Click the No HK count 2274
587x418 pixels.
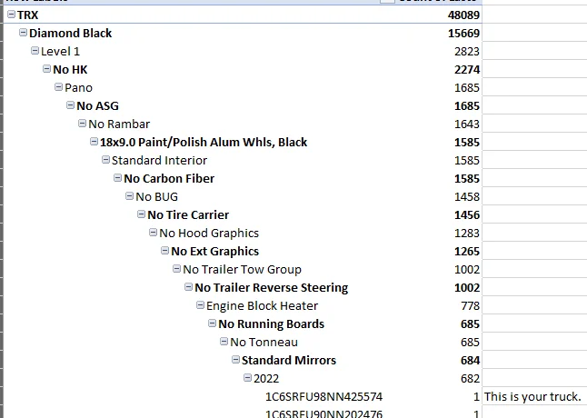tap(467, 70)
